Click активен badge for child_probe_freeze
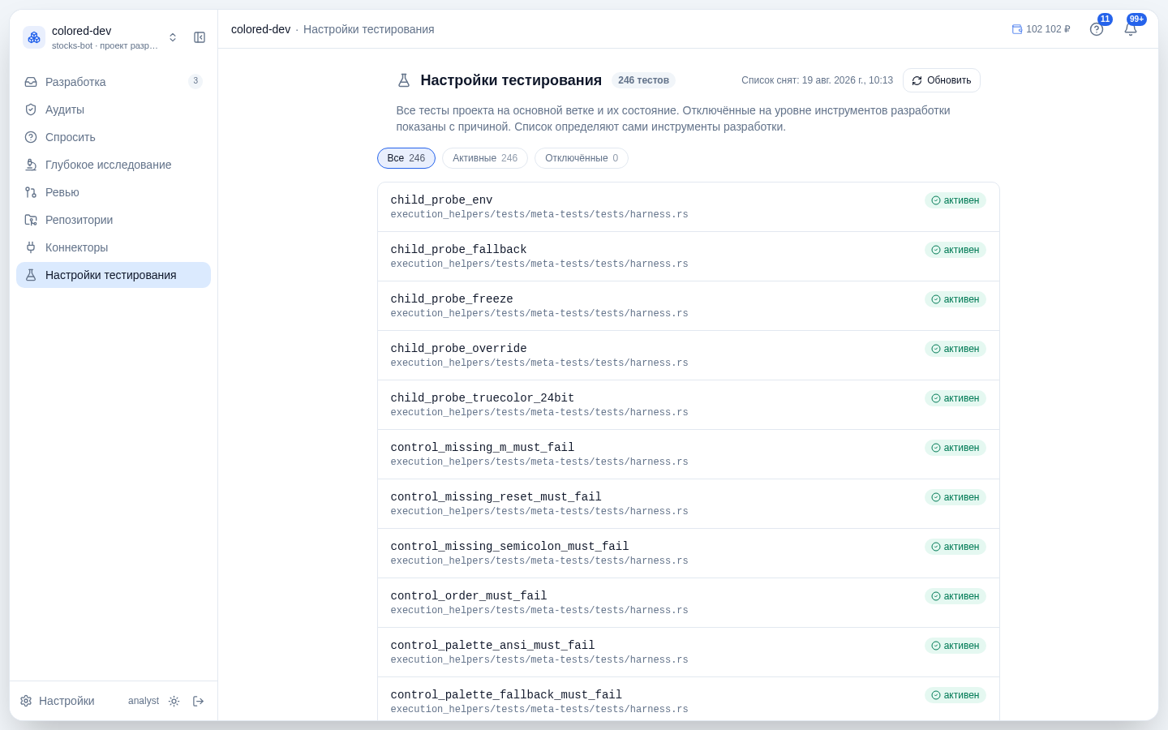The width and height of the screenshot is (1168, 730). 955,299
